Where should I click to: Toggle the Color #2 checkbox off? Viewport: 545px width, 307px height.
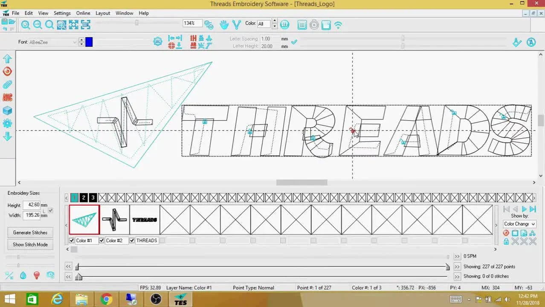[101, 240]
